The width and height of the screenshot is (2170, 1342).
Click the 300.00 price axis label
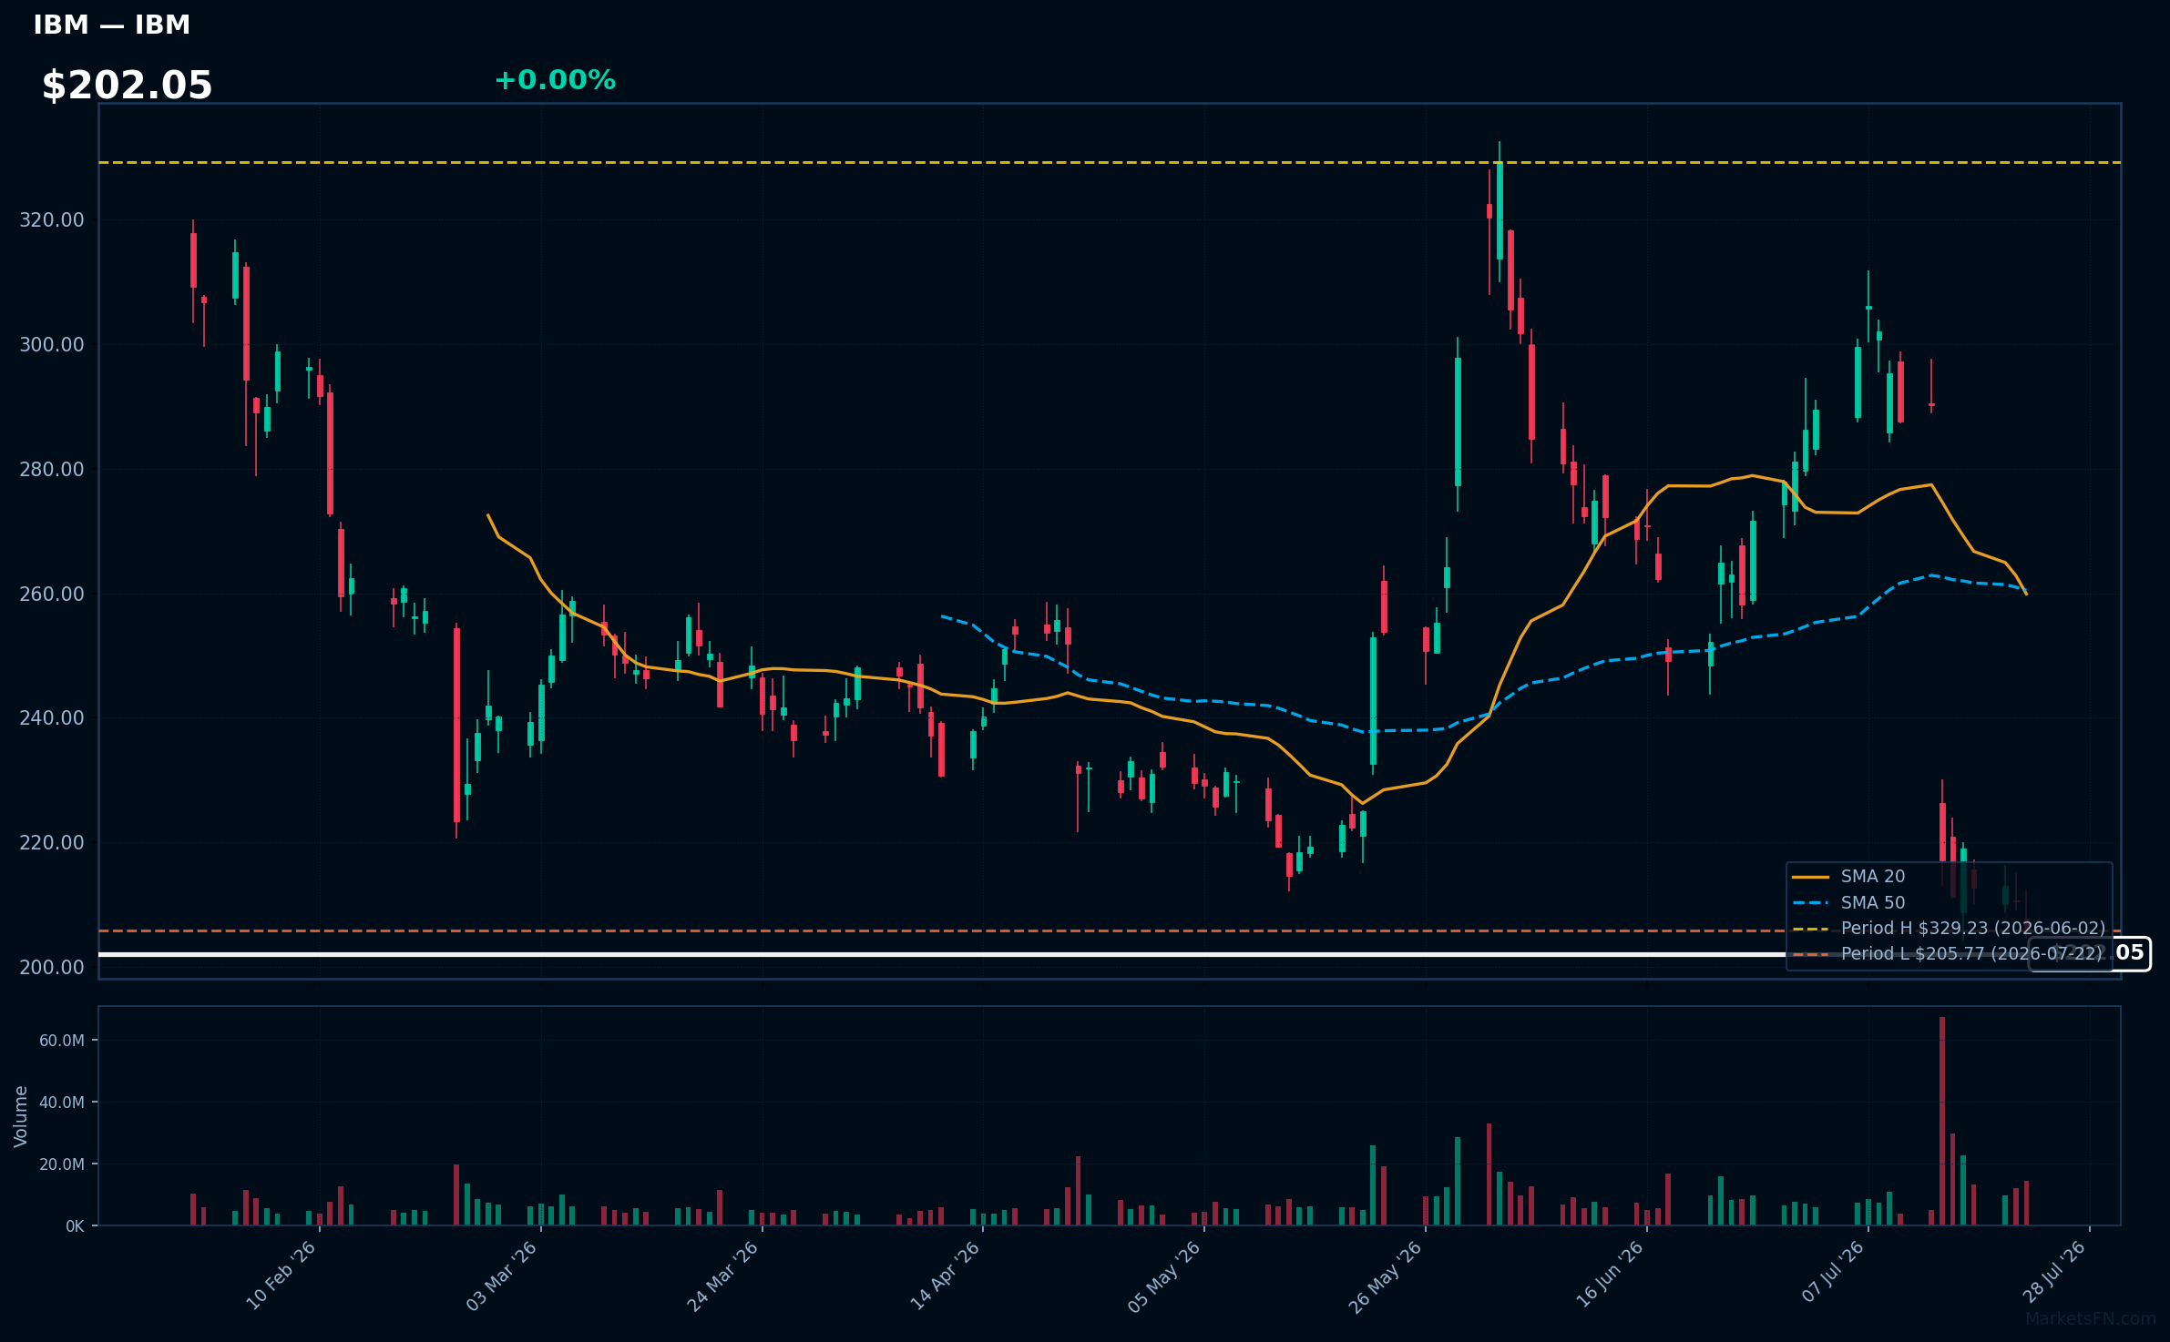point(52,345)
